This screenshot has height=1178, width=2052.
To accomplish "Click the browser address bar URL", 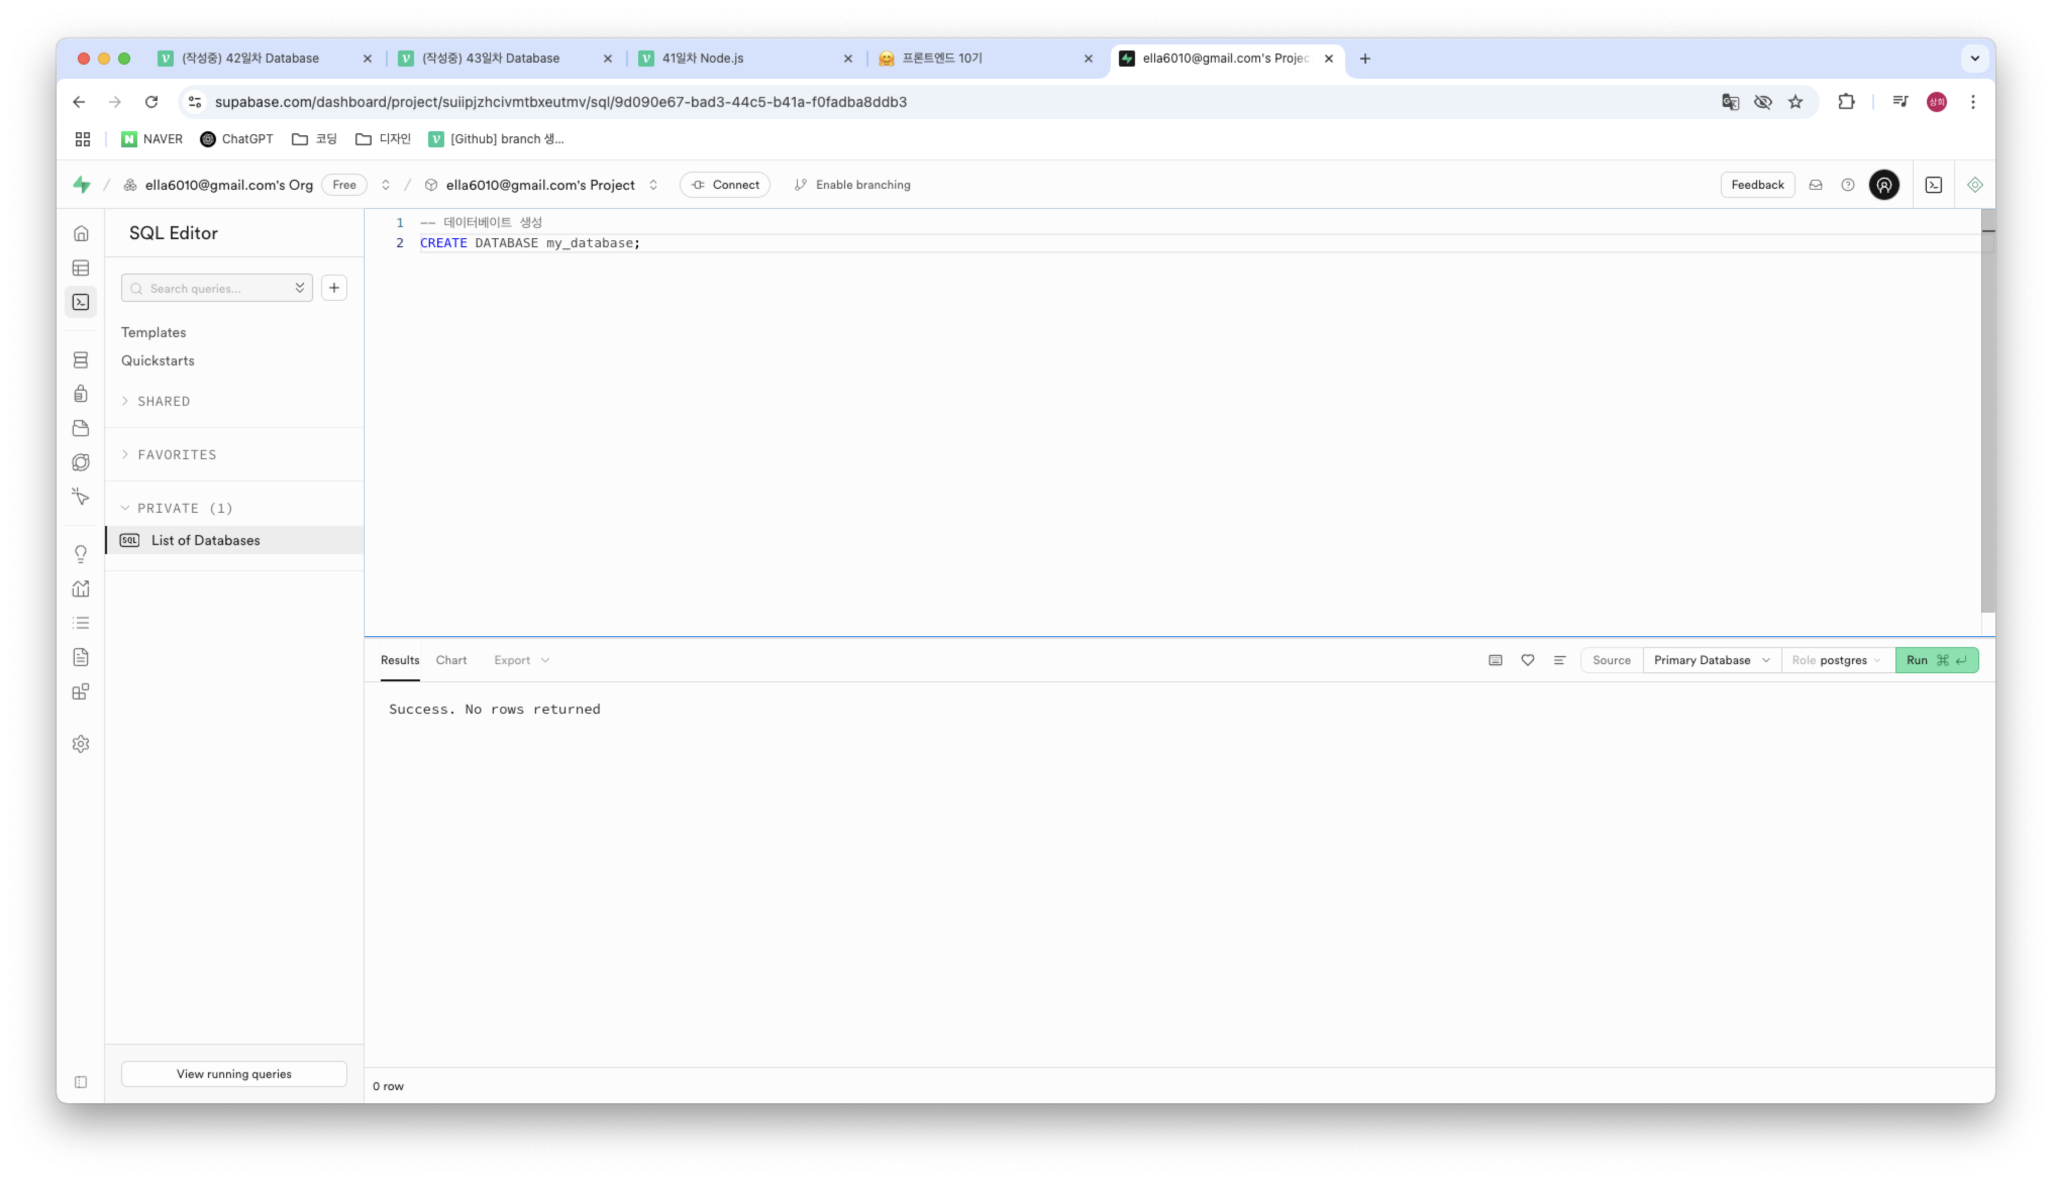I will point(561,102).
